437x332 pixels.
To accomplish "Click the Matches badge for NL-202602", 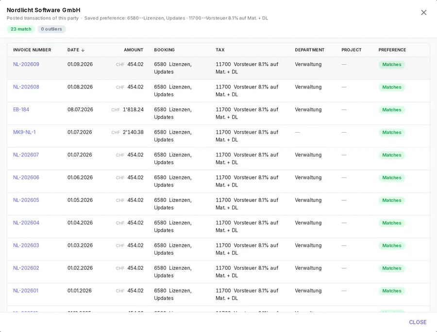I will tap(391, 268).
